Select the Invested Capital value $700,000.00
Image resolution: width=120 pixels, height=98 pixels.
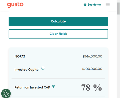click(x=92, y=69)
